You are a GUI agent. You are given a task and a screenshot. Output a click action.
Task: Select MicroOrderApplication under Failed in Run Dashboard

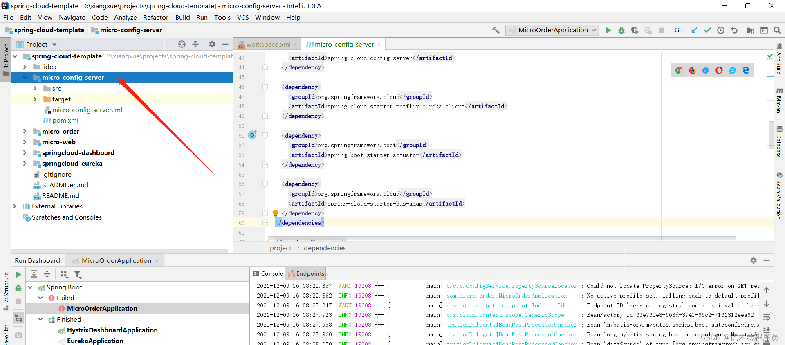[102, 308]
